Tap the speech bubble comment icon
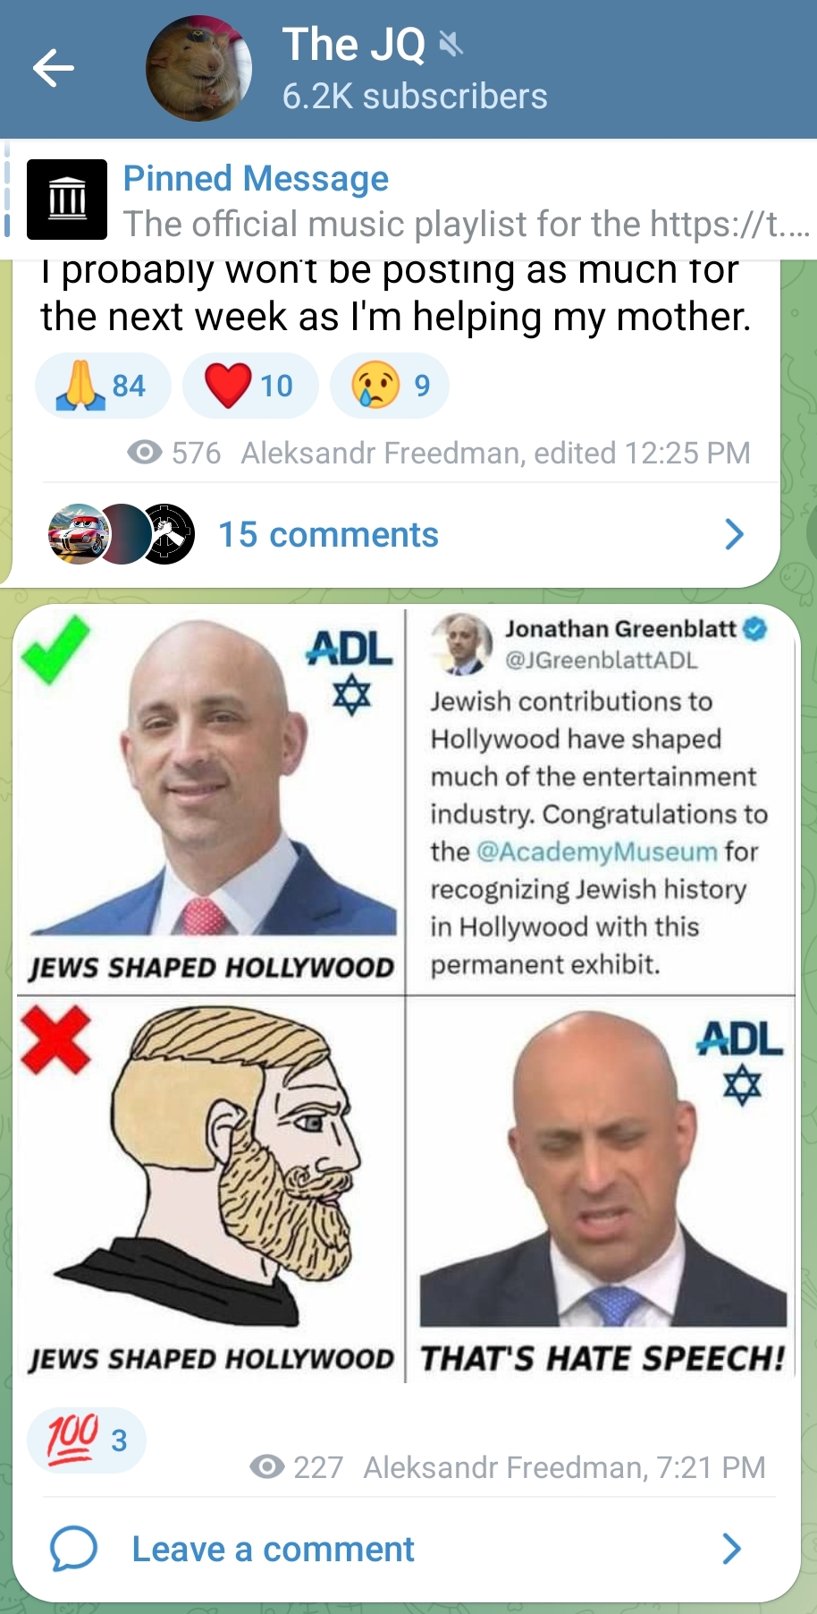817x1614 pixels. click(x=73, y=1549)
